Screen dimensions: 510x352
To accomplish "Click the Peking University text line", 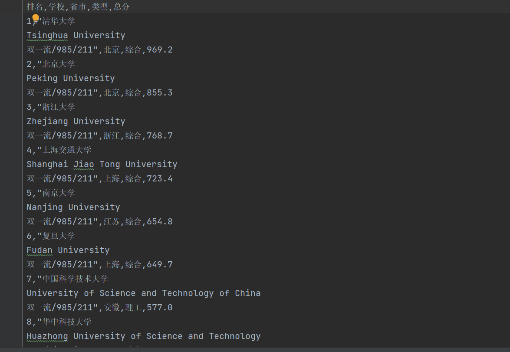I will click(x=71, y=79).
